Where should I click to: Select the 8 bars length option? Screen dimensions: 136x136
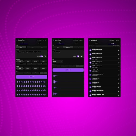tap(28, 68)
